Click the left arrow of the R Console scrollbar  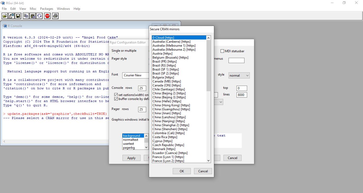pyautogui.click(x=4, y=142)
